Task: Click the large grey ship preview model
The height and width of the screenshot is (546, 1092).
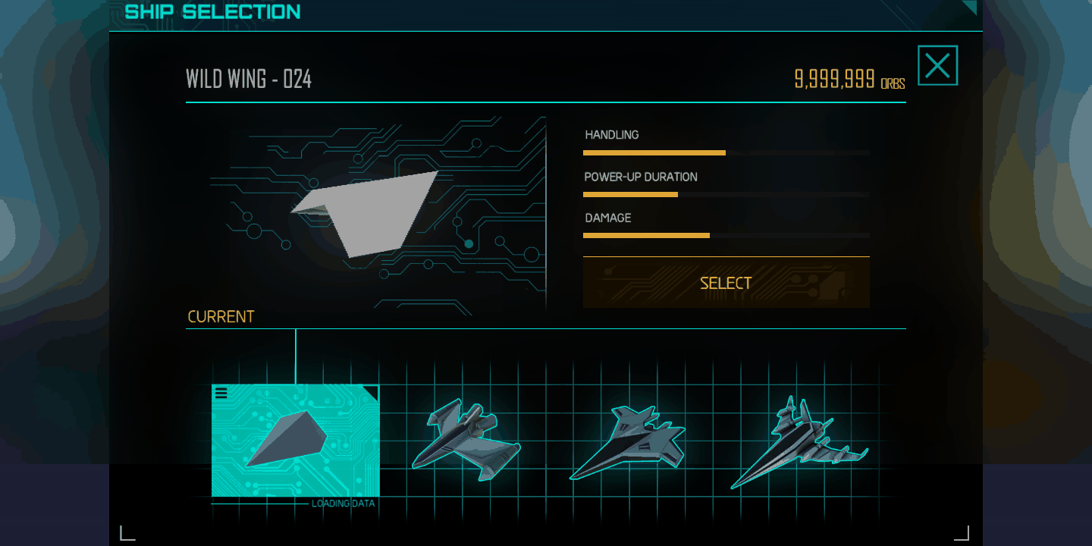Action: pos(365,214)
